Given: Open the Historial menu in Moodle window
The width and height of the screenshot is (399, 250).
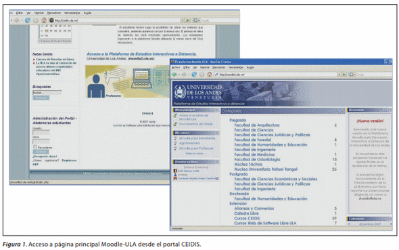Looking at the screenshot, I should [x=205, y=68].
